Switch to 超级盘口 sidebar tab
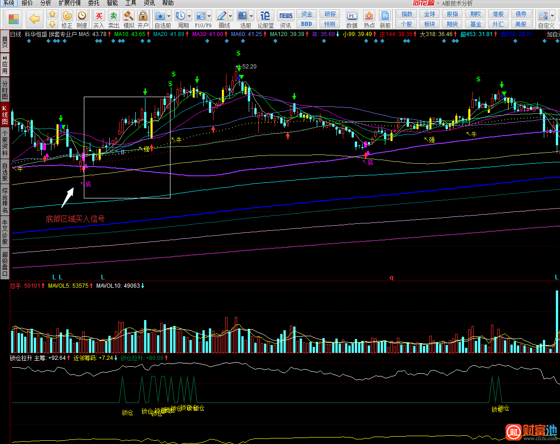The image size is (560, 444). 5,263
